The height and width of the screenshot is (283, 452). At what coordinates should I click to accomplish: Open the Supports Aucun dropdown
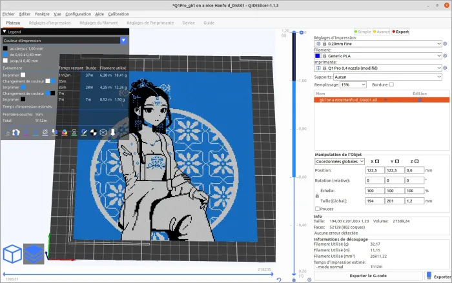point(387,77)
